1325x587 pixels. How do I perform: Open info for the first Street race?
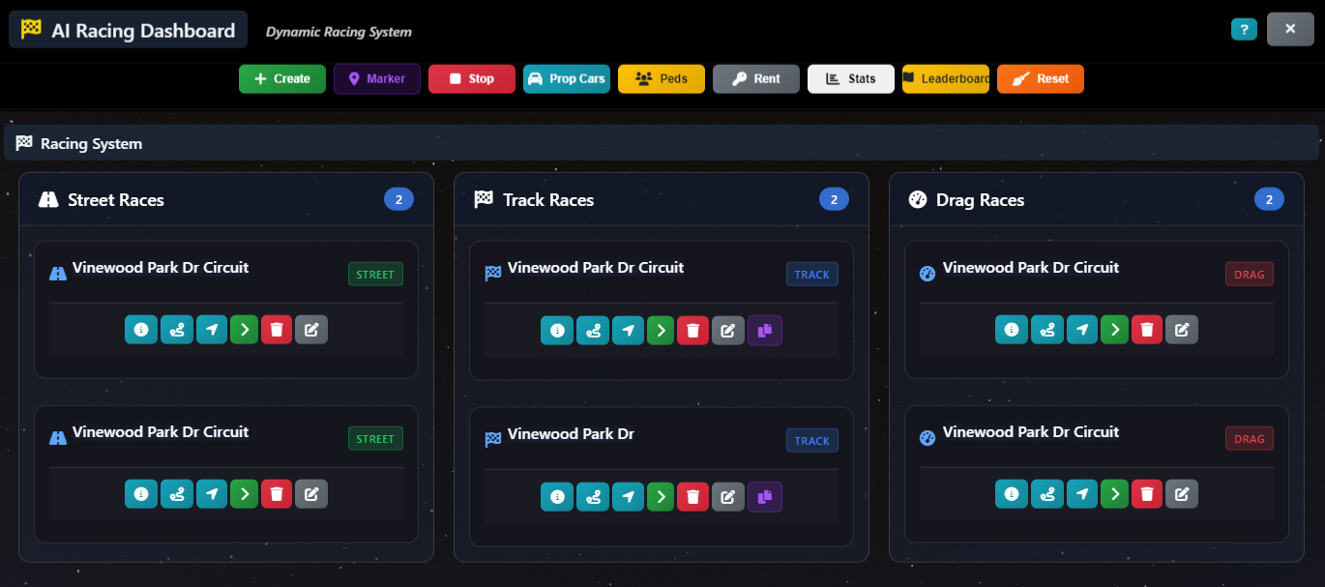click(x=141, y=329)
